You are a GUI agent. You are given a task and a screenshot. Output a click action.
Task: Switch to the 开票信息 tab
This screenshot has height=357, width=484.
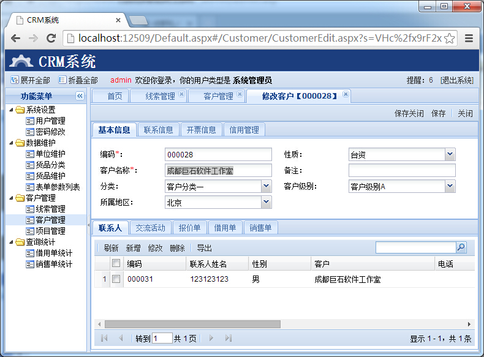click(202, 130)
